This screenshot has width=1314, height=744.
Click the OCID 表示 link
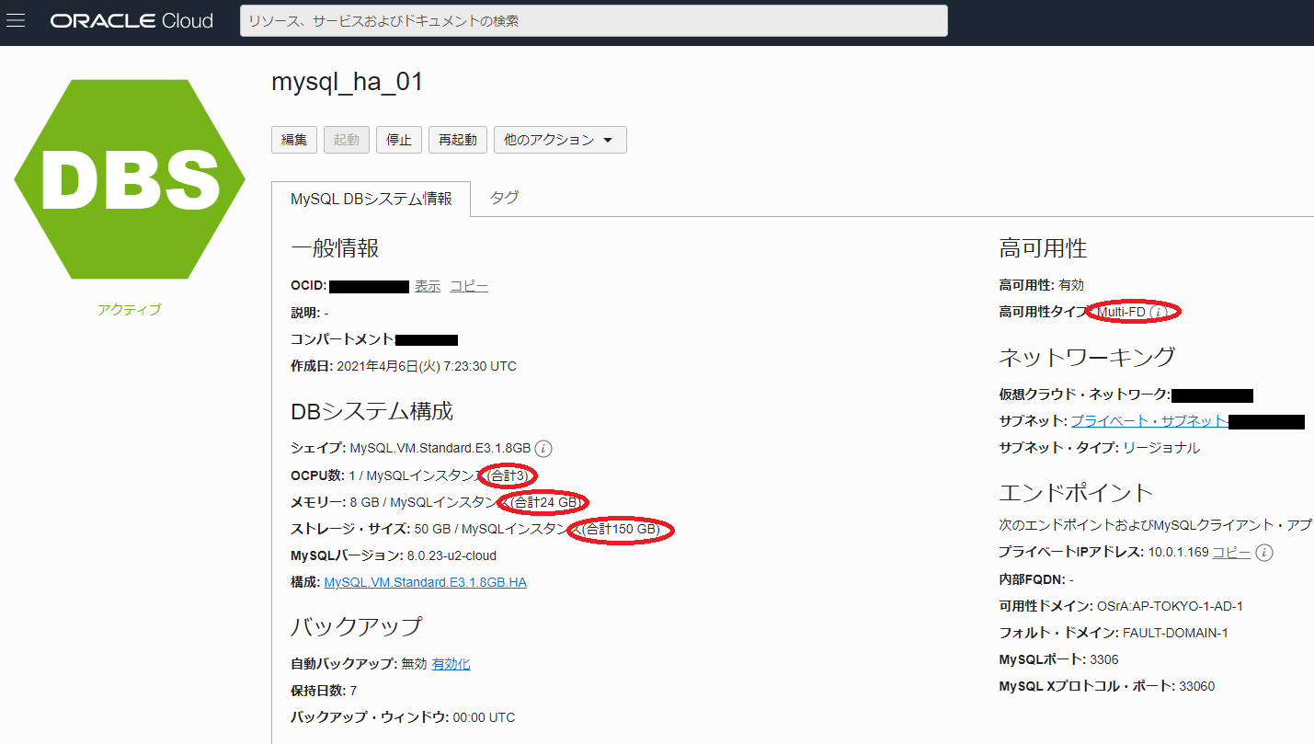click(428, 286)
